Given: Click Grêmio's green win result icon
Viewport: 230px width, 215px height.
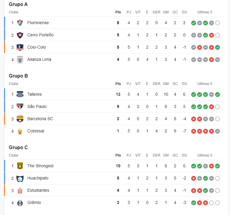Looking at the screenshot, I should click(x=194, y=203).
